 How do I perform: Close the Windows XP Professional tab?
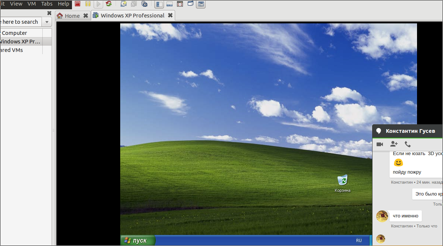[x=170, y=15]
